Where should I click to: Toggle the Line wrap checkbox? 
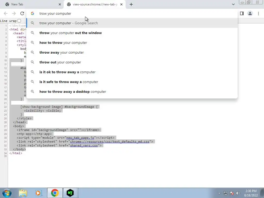(19, 21)
